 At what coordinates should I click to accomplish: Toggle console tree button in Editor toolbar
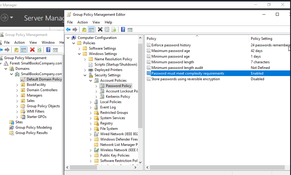(x=91, y=29)
